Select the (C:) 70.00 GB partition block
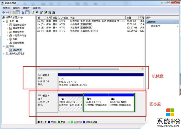The image size is (181, 129). 70,102
